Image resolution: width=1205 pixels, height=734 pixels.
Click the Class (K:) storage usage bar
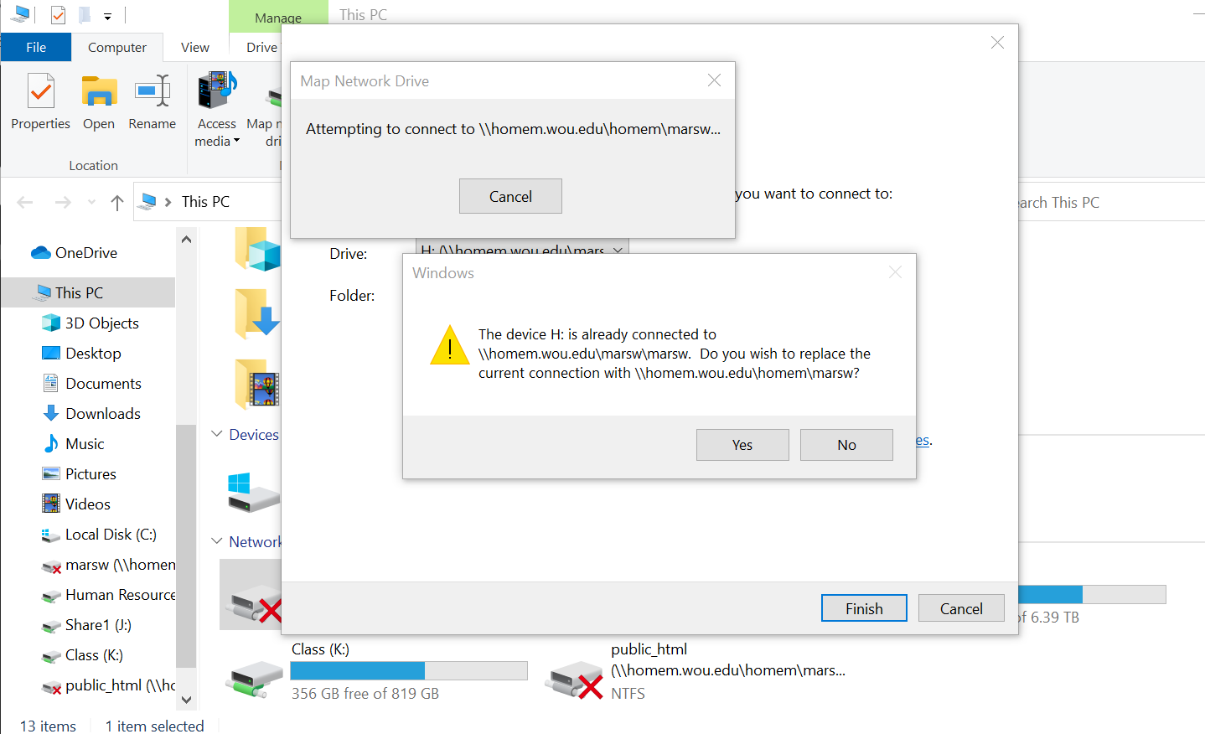(409, 670)
